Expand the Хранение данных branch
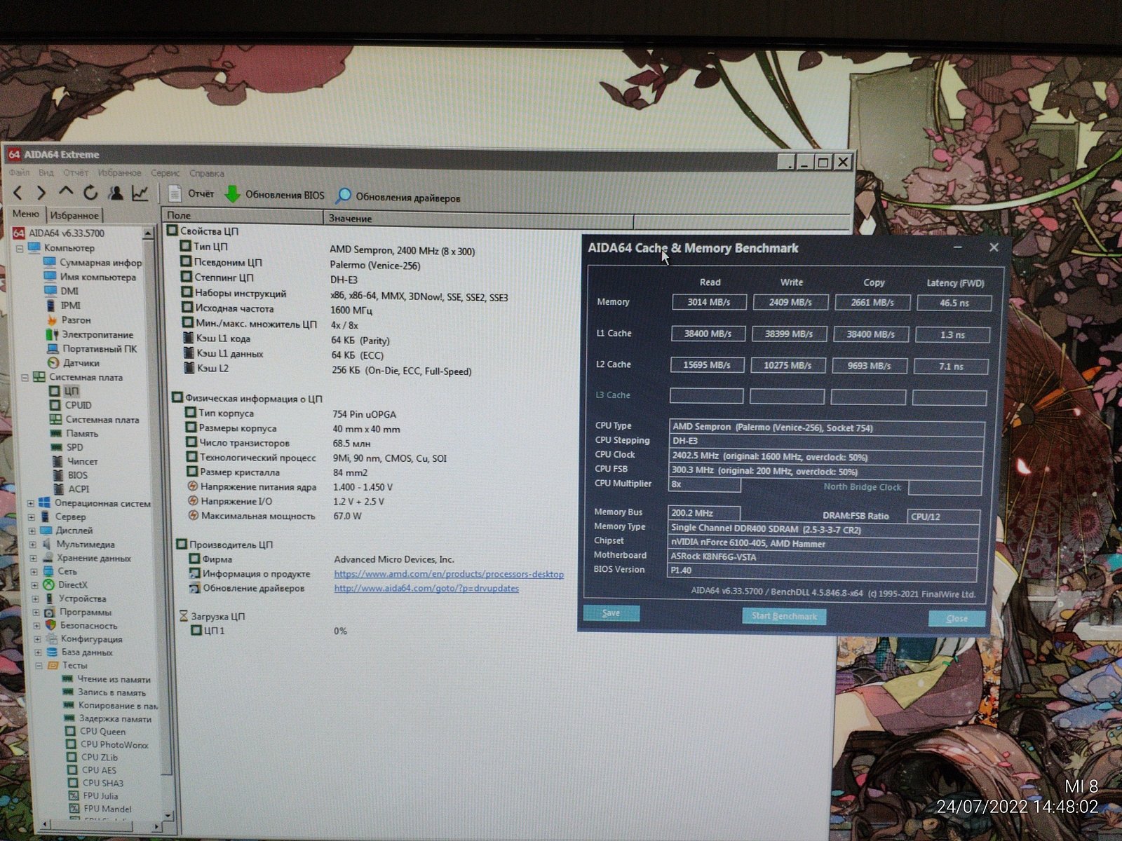The width and height of the screenshot is (1122, 841). click(33, 558)
